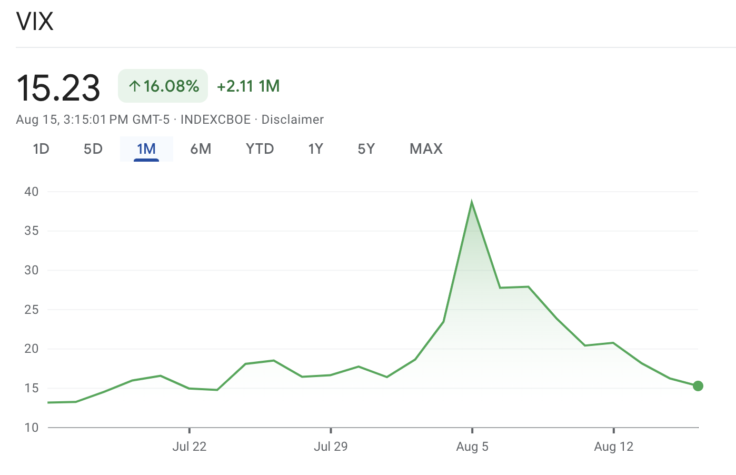Click the VIX title heading
This screenshot has width=736, height=475.
35,22
